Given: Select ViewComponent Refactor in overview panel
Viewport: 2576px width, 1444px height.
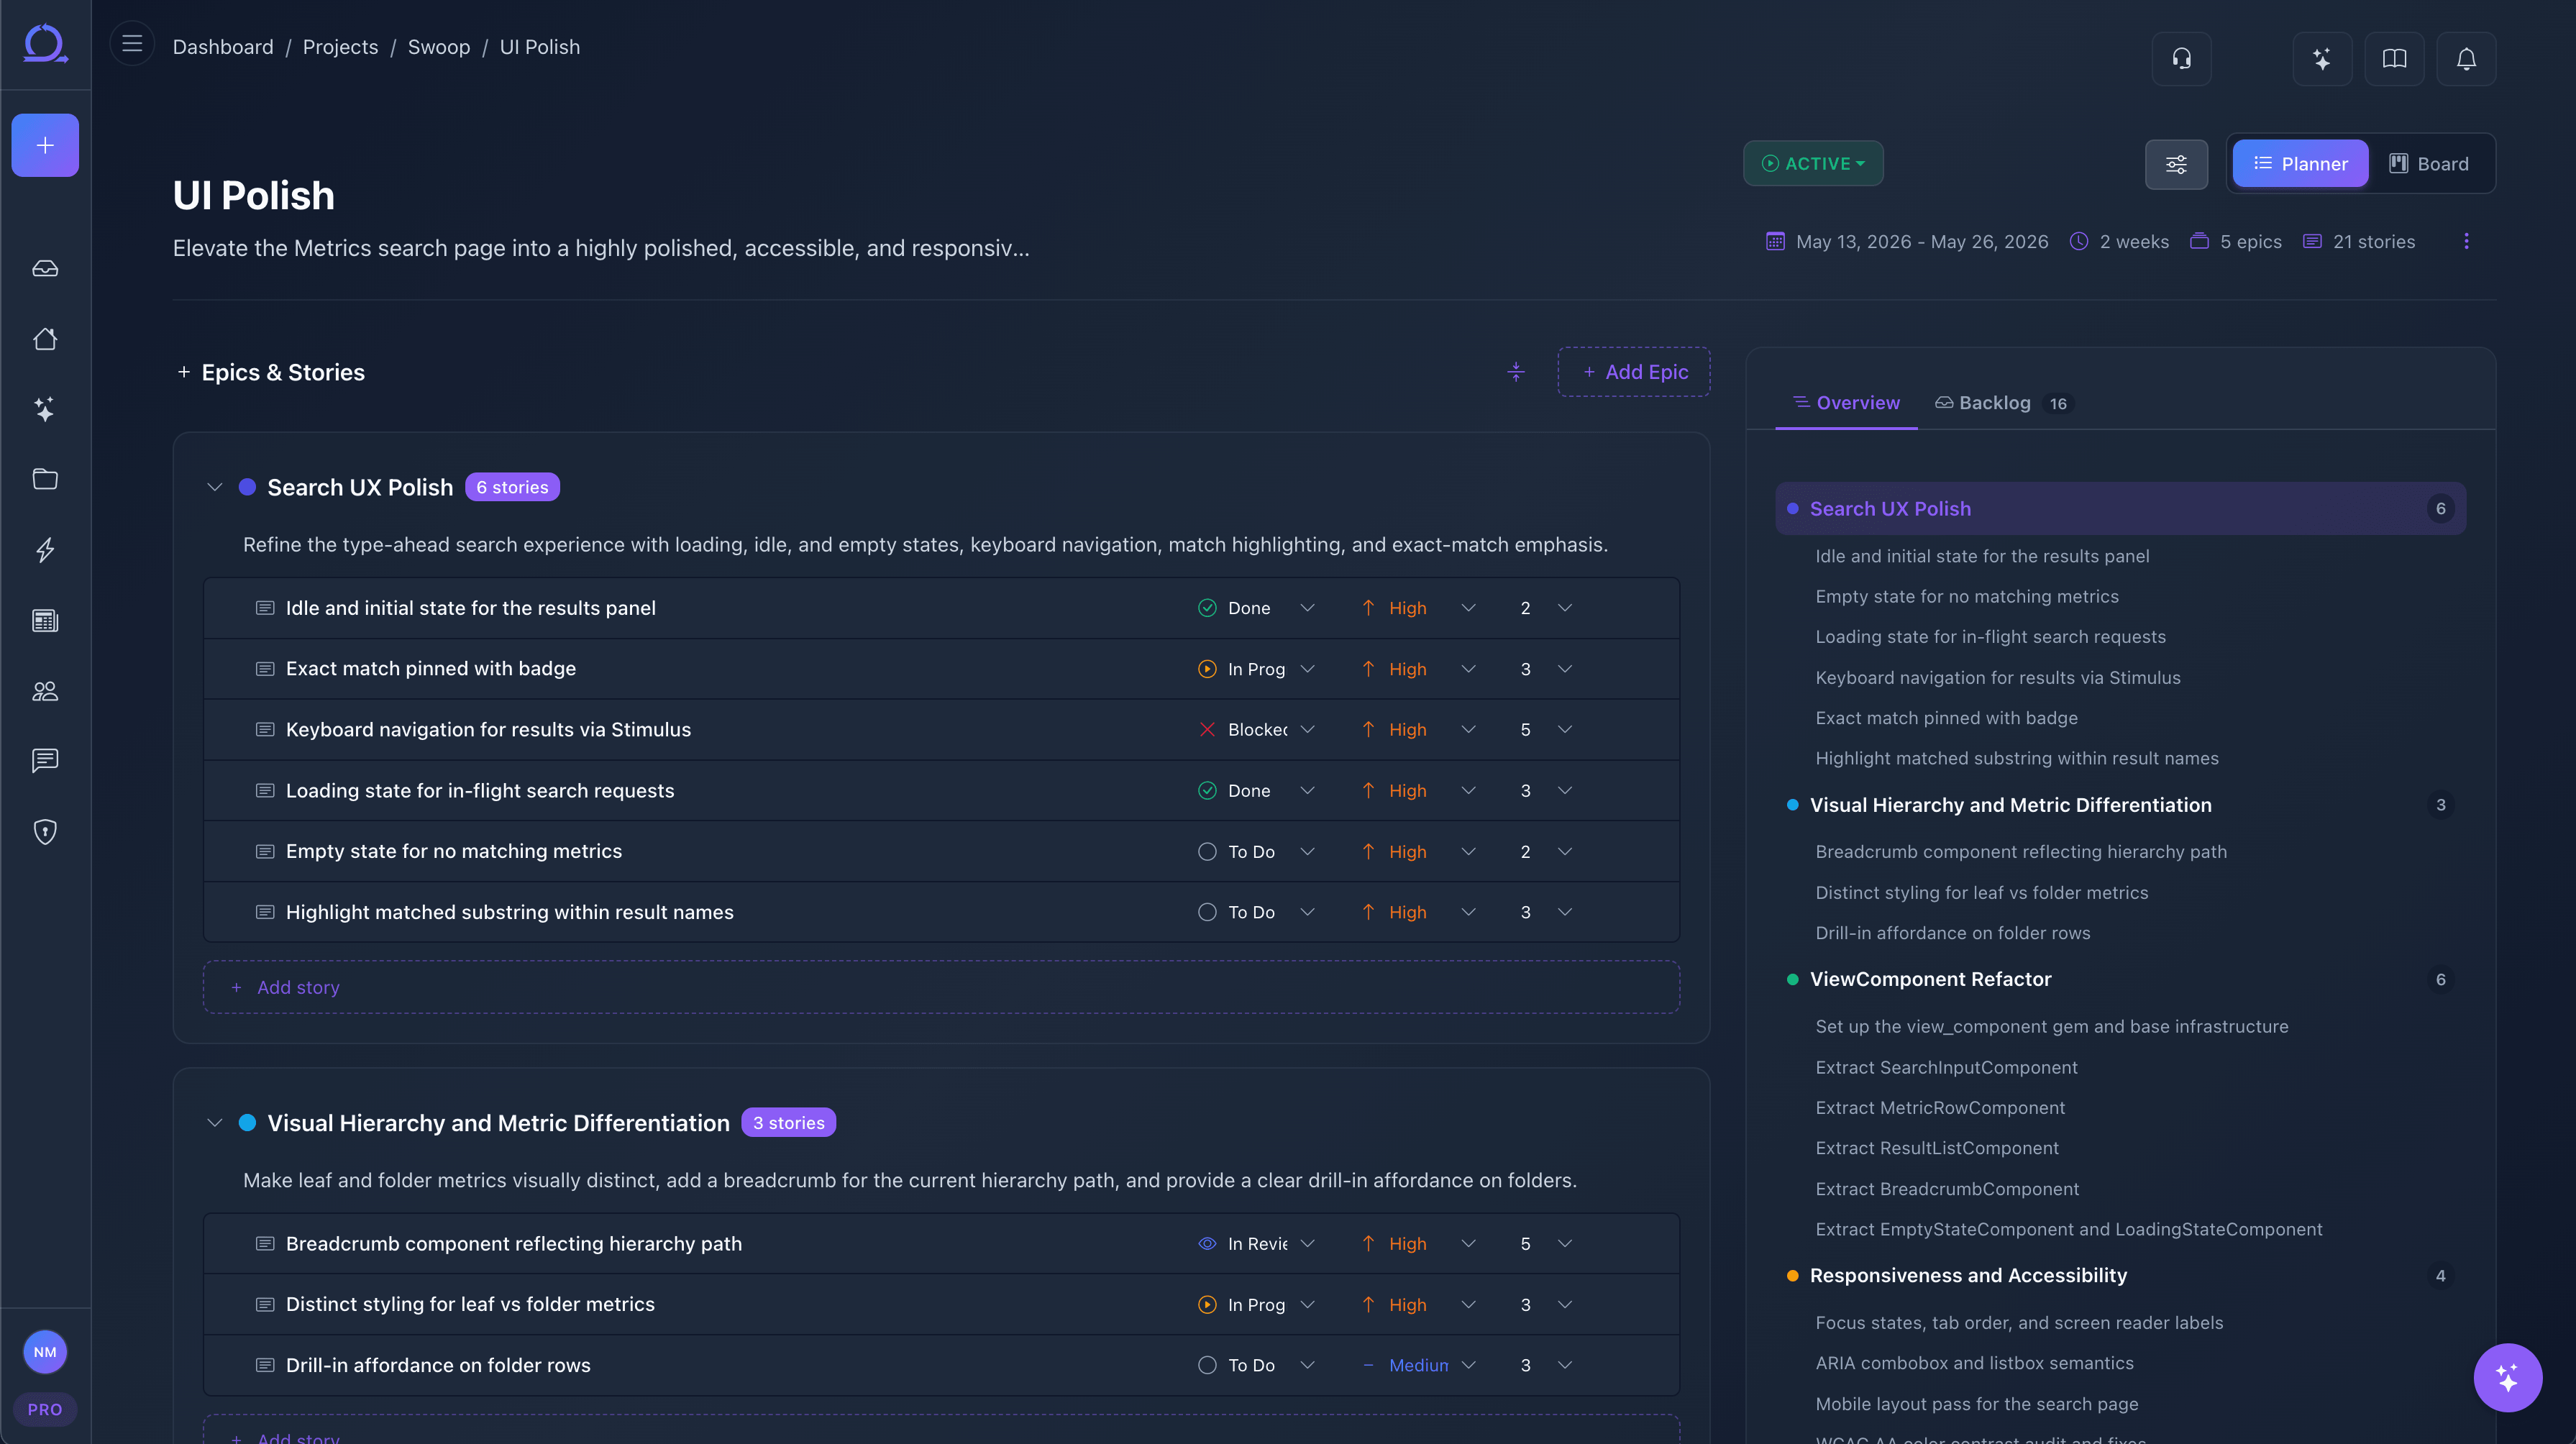Looking at the screenshot, I should [2120, 980].
